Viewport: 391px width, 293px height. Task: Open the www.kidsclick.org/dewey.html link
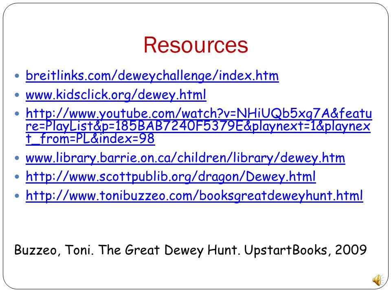(116, 95)
